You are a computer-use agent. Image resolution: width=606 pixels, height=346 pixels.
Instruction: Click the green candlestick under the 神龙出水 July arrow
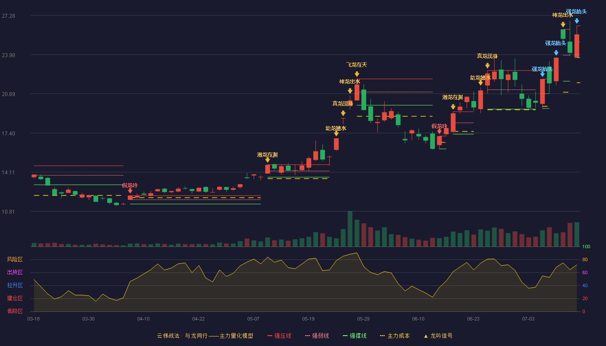[x=563, y=34]
